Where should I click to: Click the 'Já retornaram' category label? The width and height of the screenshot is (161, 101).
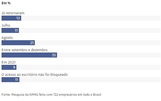pyautogui.click(x=13, y=13)
